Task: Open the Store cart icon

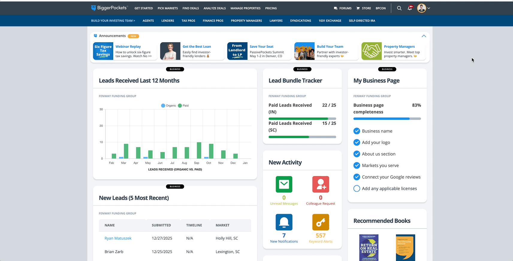Action: coord(358,8)
